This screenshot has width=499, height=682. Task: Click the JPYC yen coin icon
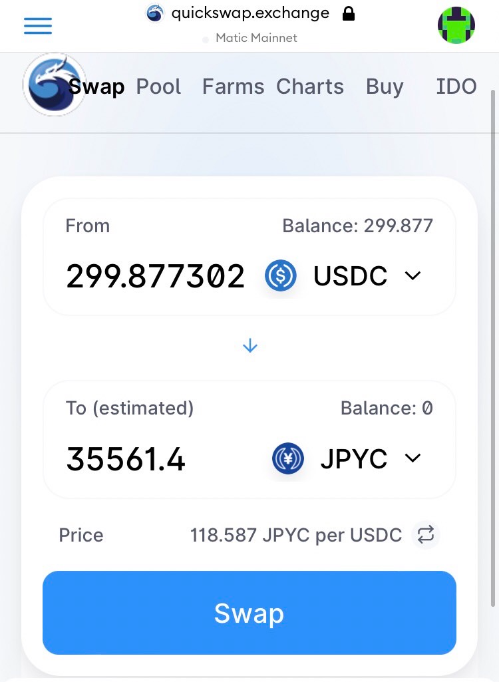tap(287, 458)
